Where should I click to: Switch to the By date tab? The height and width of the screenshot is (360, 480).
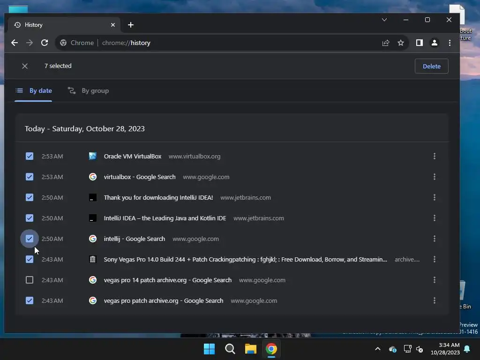tap(34, 90)
